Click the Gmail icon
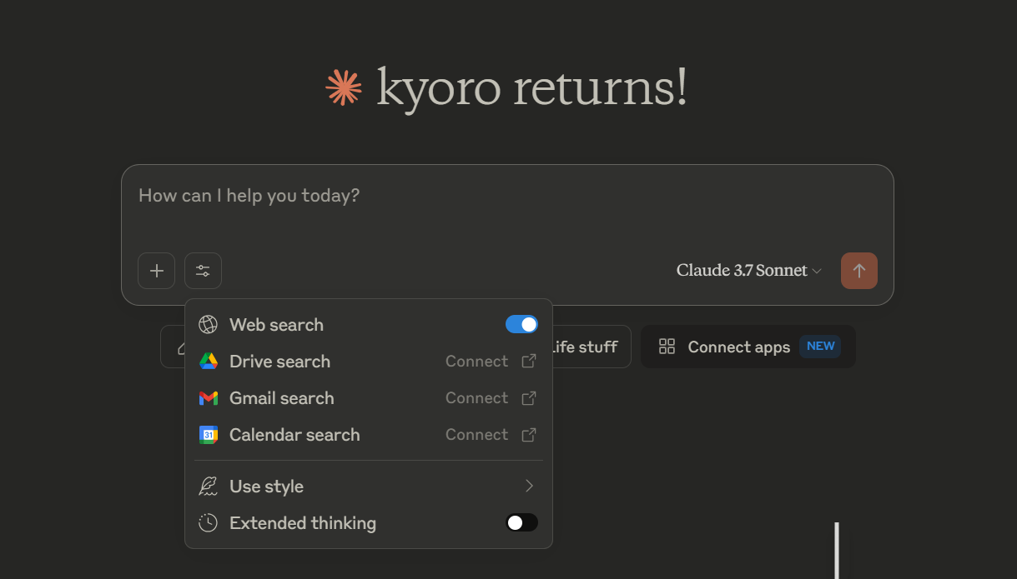Screen dimensions: 1017x579 click(208, 398)
